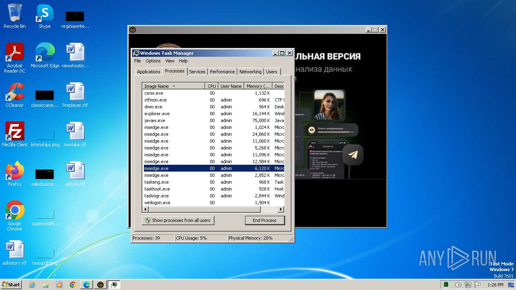This screenshot has width=516, height=290.
Task: Switch to the Networking tab
Action: [250, 72]
